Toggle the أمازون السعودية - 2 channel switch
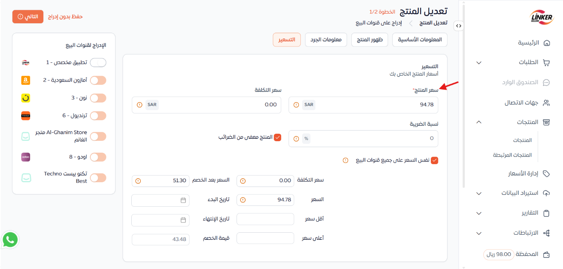Viewport: 563px width, 269px height. [98, 80]
